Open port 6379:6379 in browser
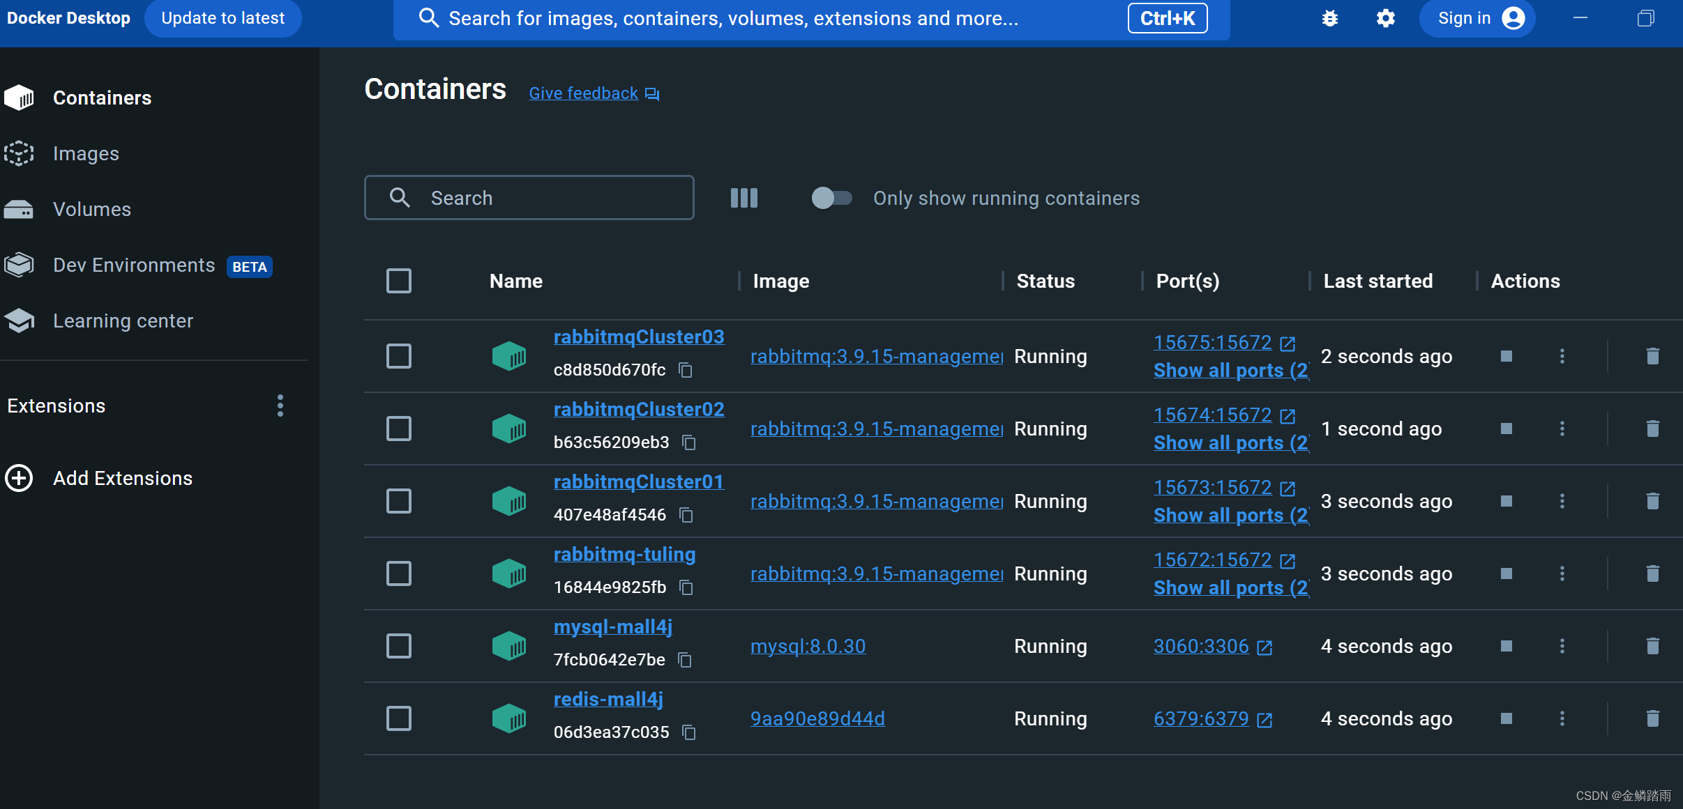Viewport: 1683px width, 809px height. (1213, 718)
